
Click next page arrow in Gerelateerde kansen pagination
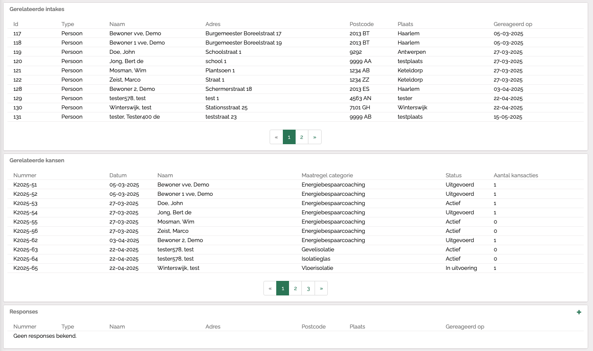[x=321, y=288]
